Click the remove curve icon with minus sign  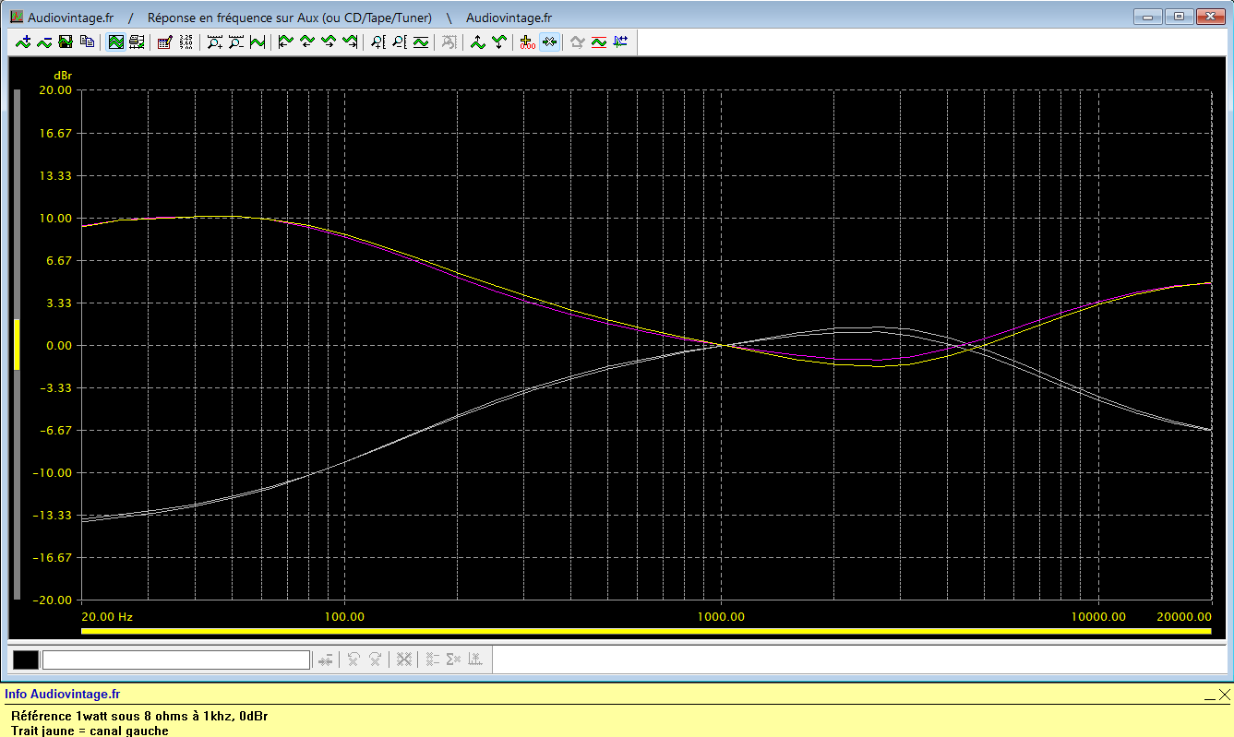coord(44,42)
